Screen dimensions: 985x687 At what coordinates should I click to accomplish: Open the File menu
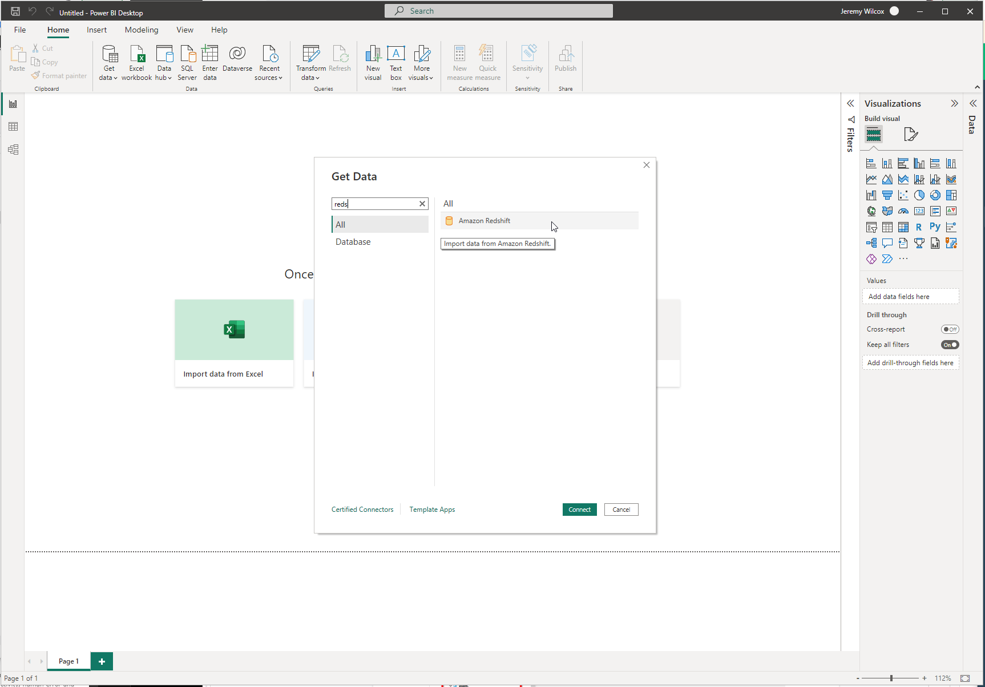click(x=20, y=30)
